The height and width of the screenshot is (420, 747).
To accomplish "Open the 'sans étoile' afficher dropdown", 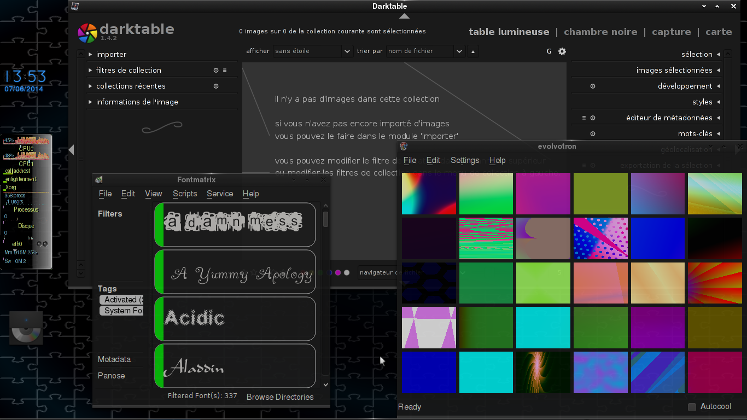I will tap(313, 51).
